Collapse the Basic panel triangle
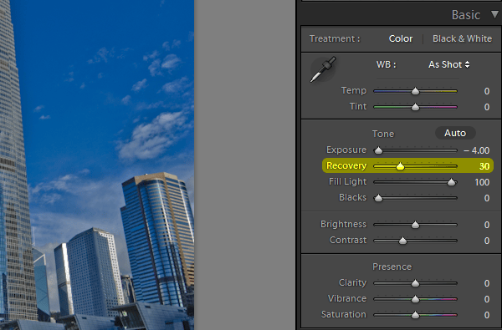Viewport: 502px width, 330px height. click(x=495, y=14)
